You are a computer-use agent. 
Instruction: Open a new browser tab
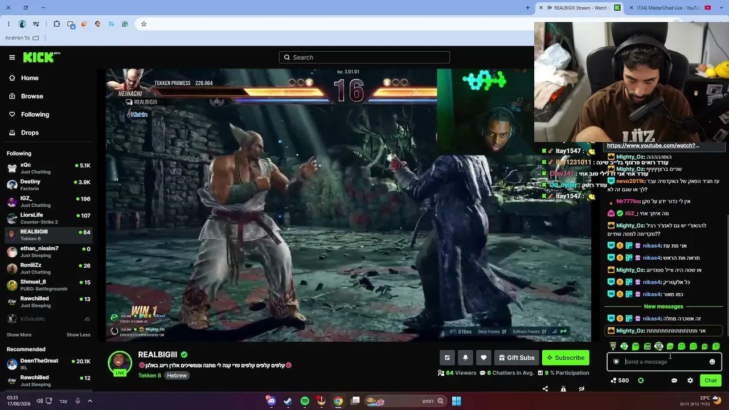tap(529, 8)
